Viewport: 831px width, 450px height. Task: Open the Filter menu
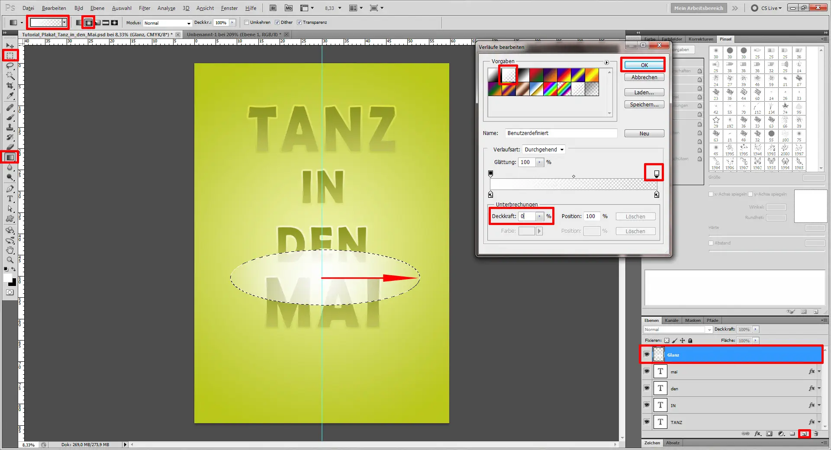click(x=144, y=8)
